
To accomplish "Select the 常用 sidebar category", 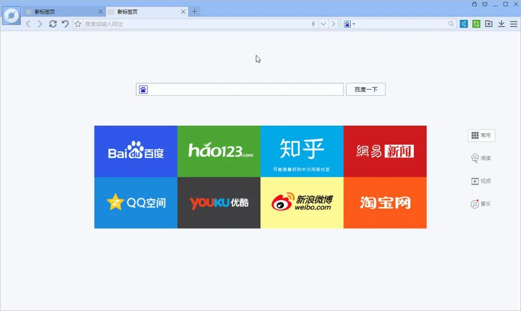I will coord(481,135).
